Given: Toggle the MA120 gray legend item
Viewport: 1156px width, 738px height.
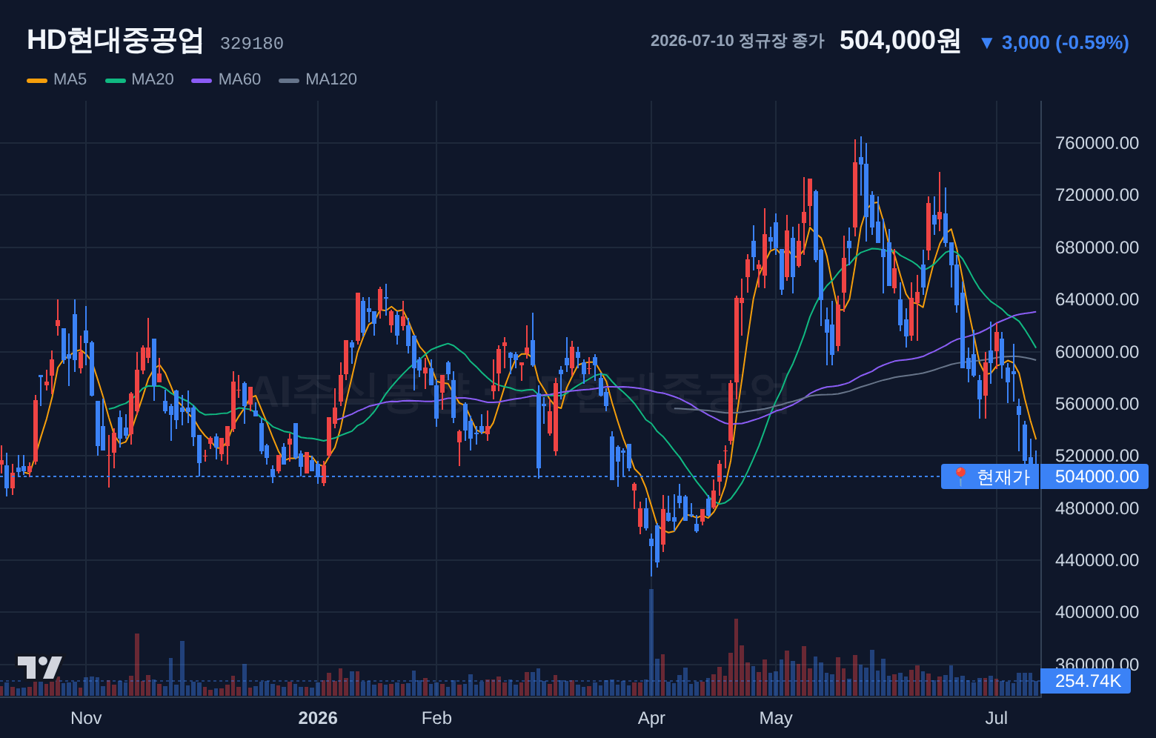Looking at the screenshot, I should coord(318,79).
